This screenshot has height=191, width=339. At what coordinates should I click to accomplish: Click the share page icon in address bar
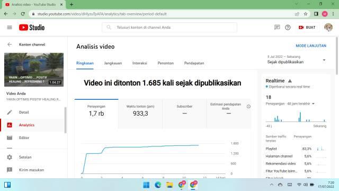point(297,14)
